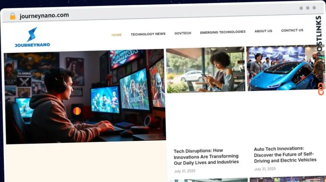Image resolution: width=326 pixels, height=182 pixels.
Task: Open the Contact Us page
Action: pyautogui.click(x=292, y=31)
